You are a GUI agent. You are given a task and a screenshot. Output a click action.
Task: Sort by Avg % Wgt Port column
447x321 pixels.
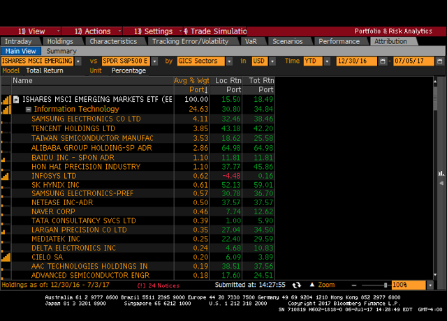pos(191,85)
